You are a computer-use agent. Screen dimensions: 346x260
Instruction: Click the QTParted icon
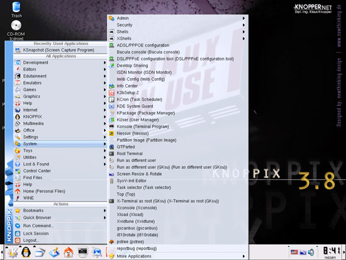click(111, 147)
